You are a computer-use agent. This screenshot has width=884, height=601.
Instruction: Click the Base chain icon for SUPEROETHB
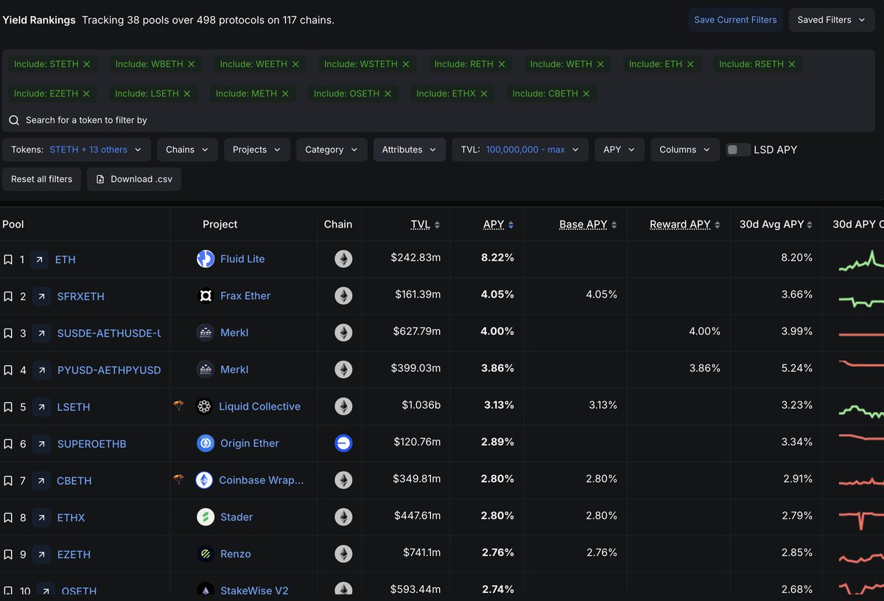343,443
